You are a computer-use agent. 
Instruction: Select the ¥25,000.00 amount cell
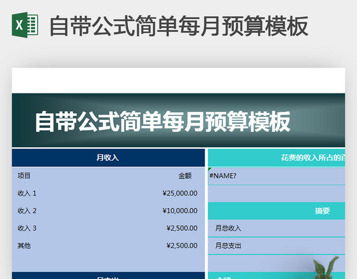[x=180, y=194]
